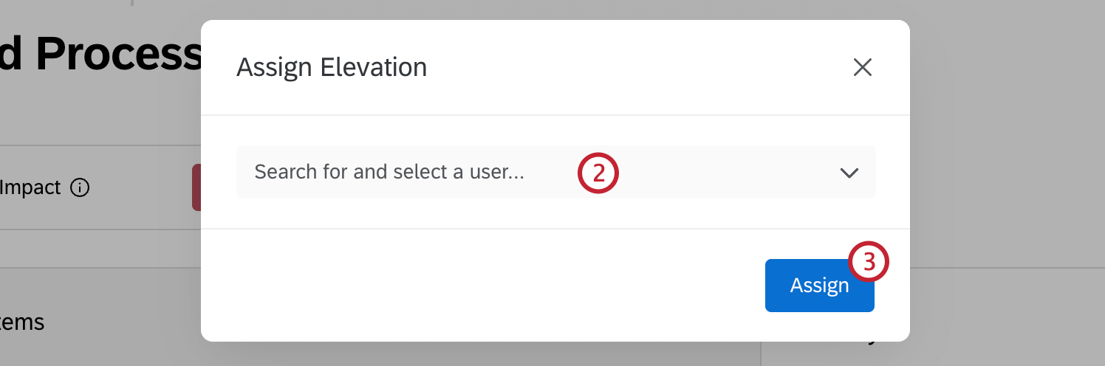
Task: Click the Impact label in the background
Action: (x=30, y=188)
